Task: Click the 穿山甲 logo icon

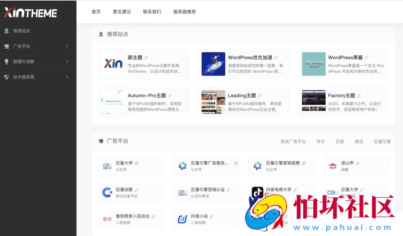Action: 332,166
